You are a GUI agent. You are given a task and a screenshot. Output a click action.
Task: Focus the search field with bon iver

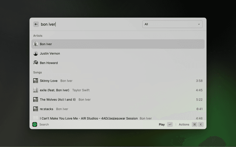tap(88, 24)
